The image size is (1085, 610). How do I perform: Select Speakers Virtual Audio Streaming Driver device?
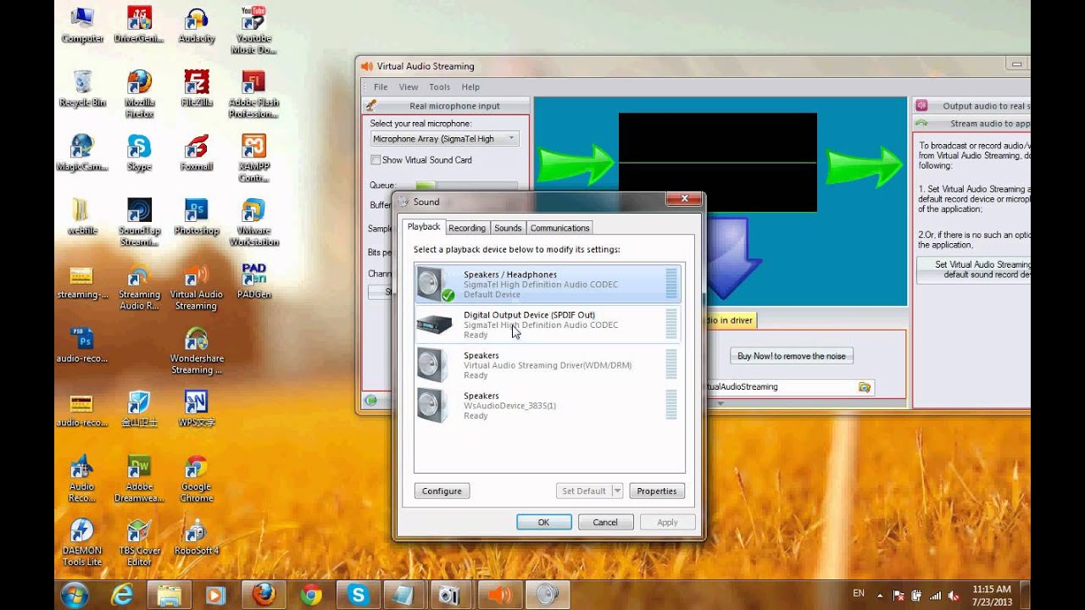click(x=548, y=365)
